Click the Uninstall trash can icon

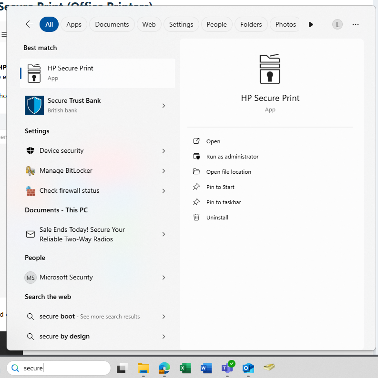(x=196, y=217)
